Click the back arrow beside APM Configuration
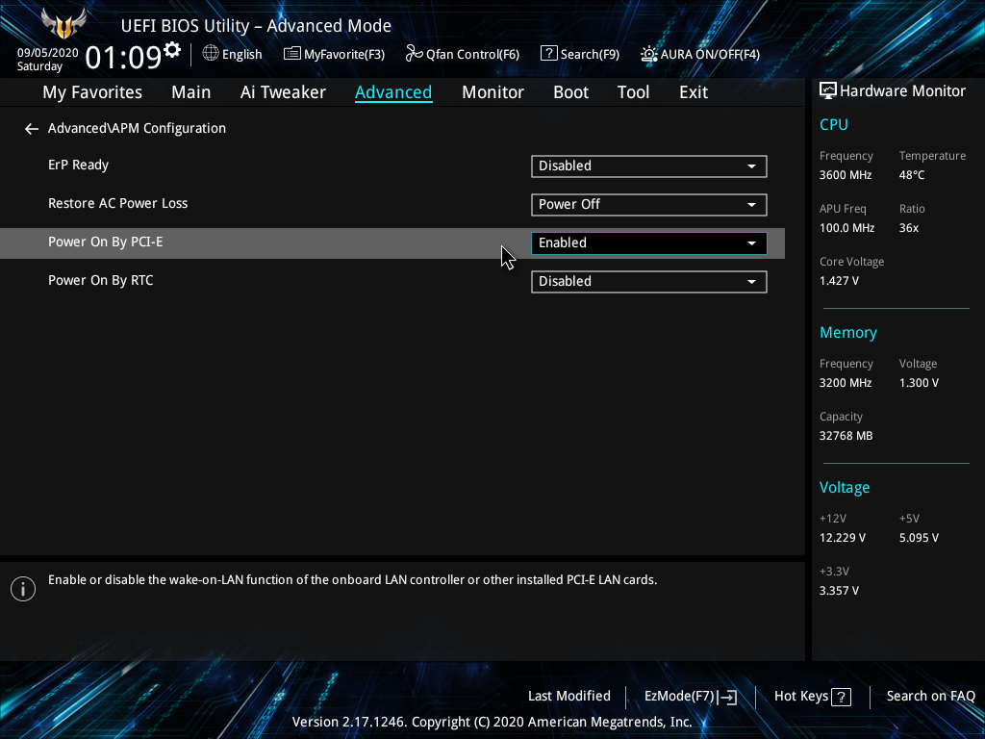Screen dimensions: 985x739 (32, 129)
